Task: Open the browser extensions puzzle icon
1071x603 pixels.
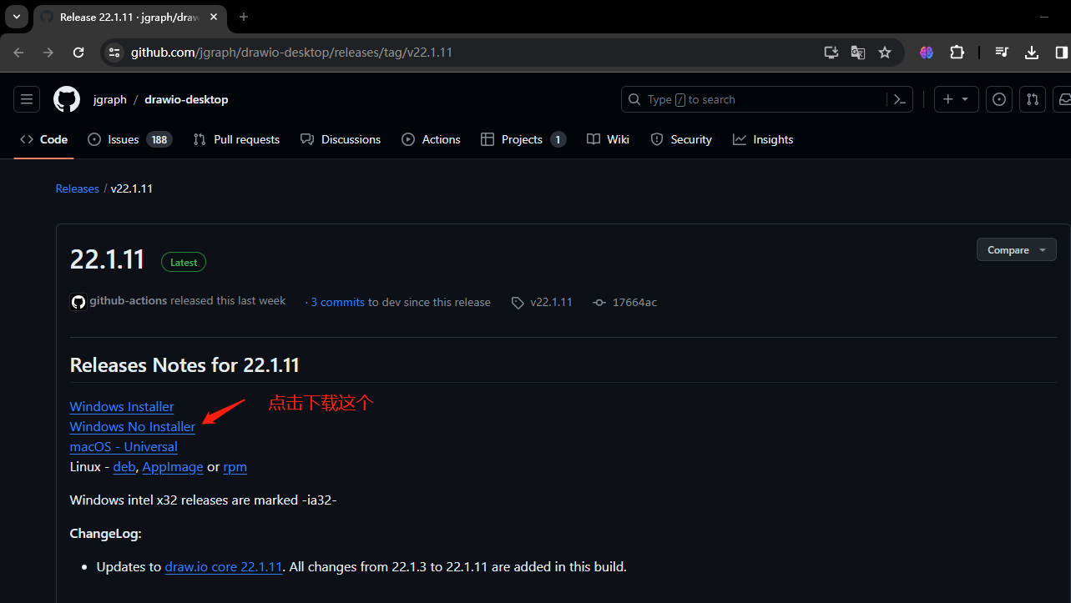Action: click(x=957, y=53)
